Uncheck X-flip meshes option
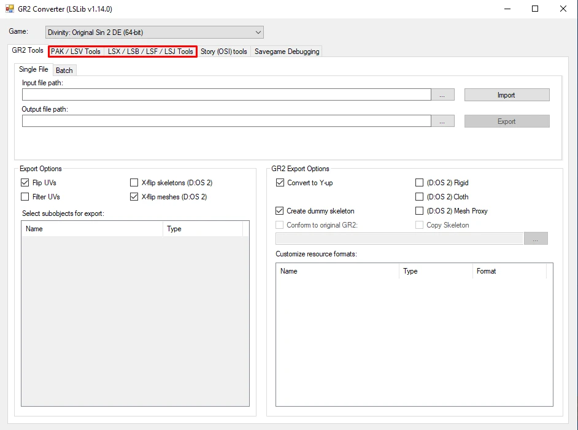 tap(134, 197)
